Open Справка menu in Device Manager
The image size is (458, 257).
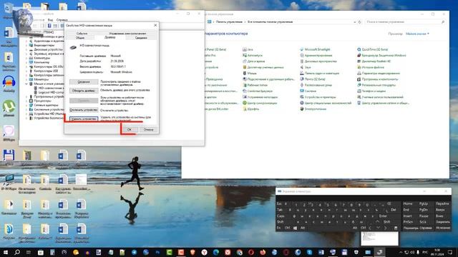click(x=62, y=20)
